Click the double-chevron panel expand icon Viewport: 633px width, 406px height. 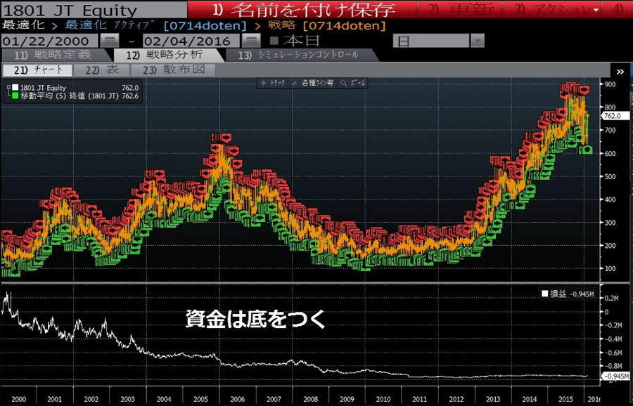(620, 72)
